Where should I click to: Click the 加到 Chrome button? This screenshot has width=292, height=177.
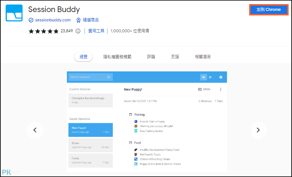pyautogui.click(x=269, y=10)
